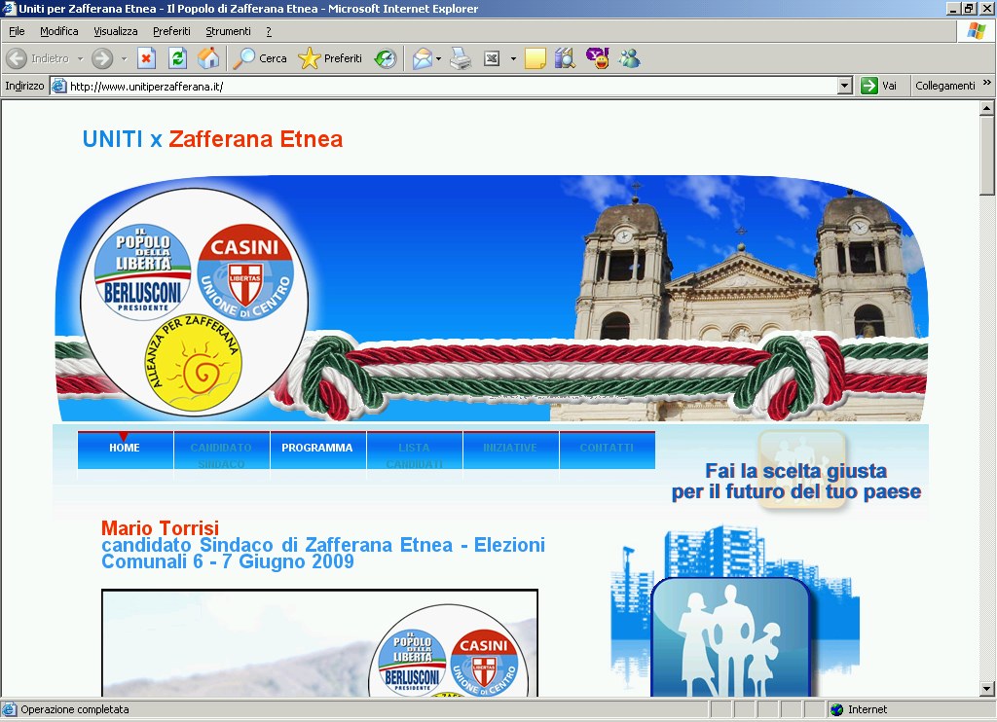
Task: Click the 'Comunali 6 - 7 Giugno 2009' text
Action: point(228,561)
